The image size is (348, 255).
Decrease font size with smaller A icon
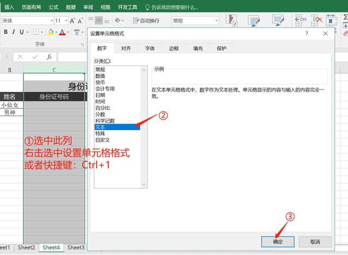(80, 21)
